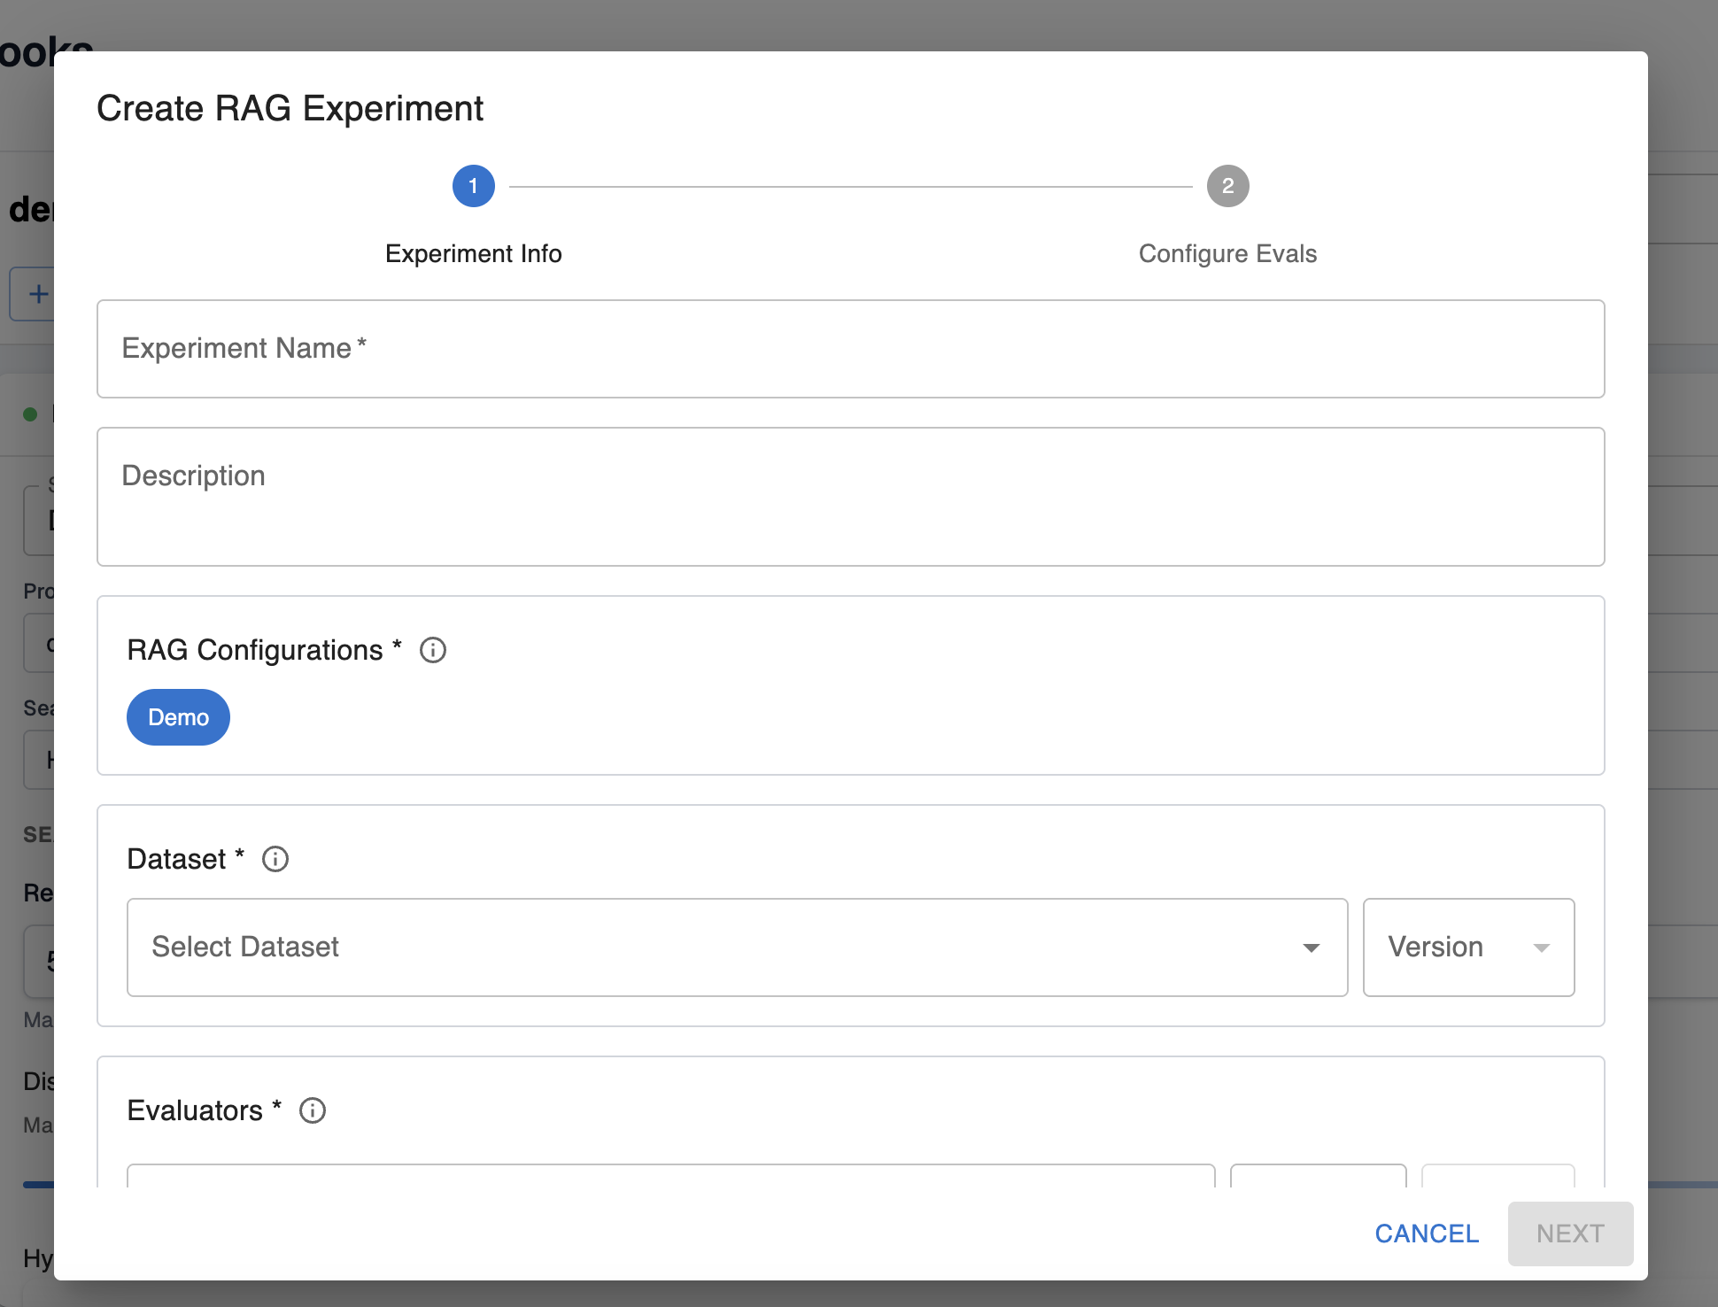Image resolution: width=1718 pixels, height=1307 pixels.
Task: Open the first Evaluators field below heading
Action: [670, 1176]
